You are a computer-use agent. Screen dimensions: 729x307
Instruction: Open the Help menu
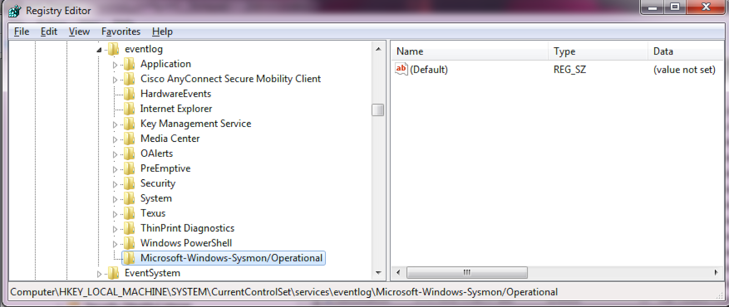[162, 31]
